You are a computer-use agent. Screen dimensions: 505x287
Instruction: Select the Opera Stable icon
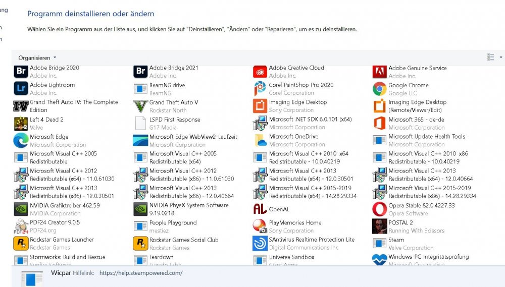[x=379, y=209]
